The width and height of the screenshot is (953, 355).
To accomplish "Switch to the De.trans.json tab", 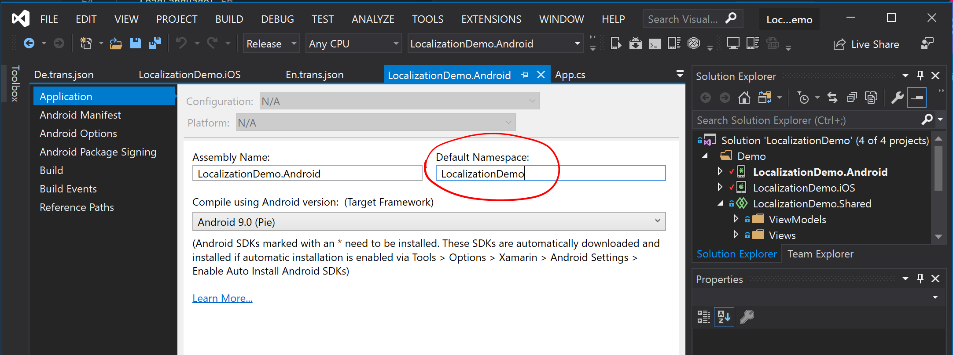I will (x=64, y=75).
